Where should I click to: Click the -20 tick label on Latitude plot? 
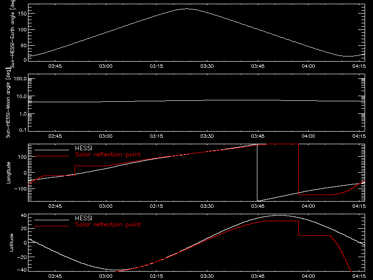coord(22,257)
